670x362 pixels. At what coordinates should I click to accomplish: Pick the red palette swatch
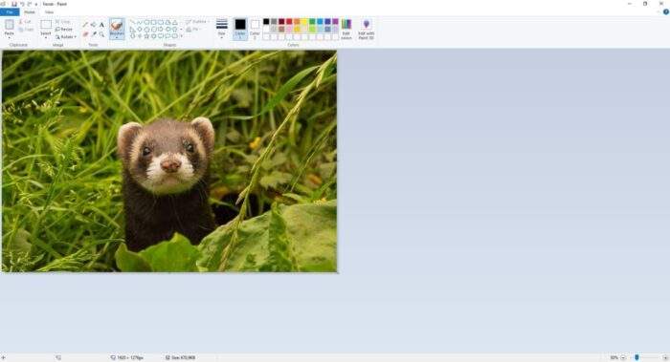[289, 21]
